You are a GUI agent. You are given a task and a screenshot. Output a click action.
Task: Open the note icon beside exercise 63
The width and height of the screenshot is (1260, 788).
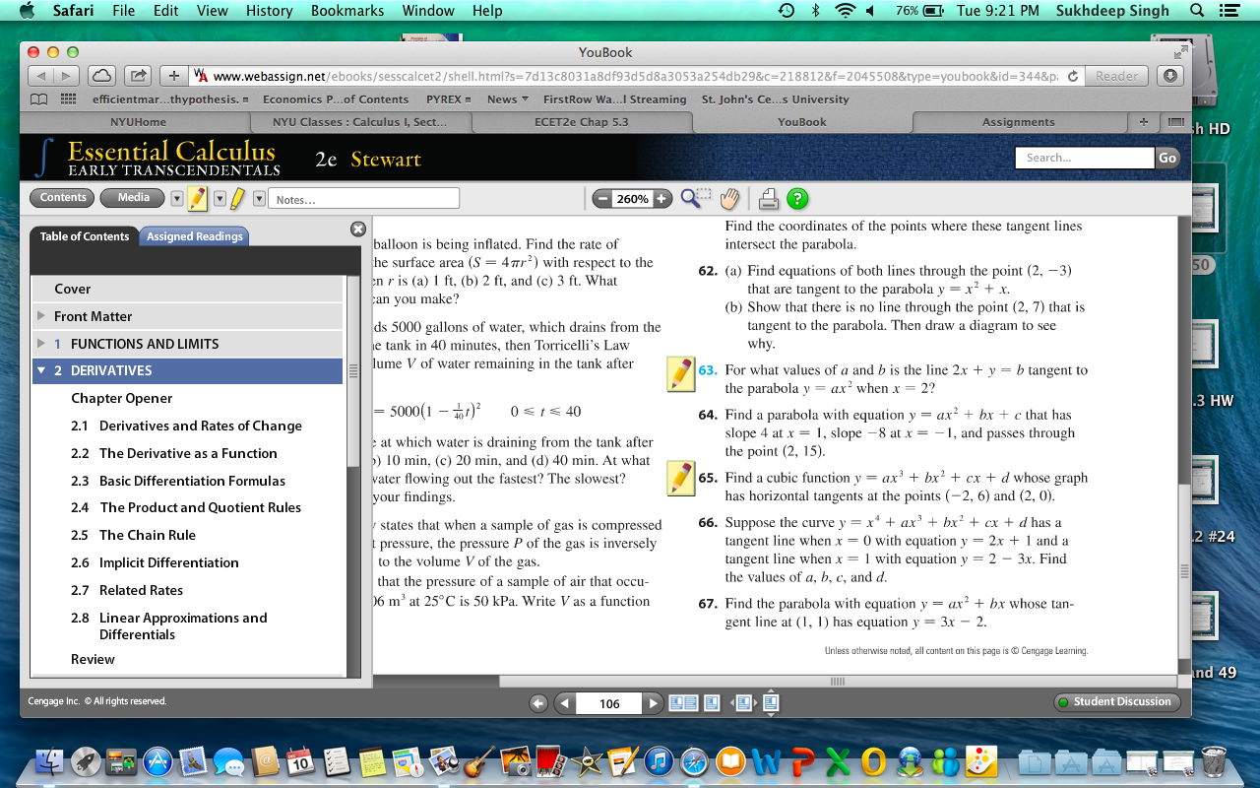[x=681, y=374]
